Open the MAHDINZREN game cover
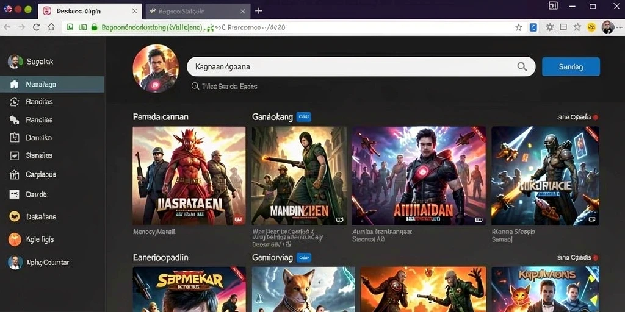625x312 pixels. pyautogui.click(x=299, y=176)
